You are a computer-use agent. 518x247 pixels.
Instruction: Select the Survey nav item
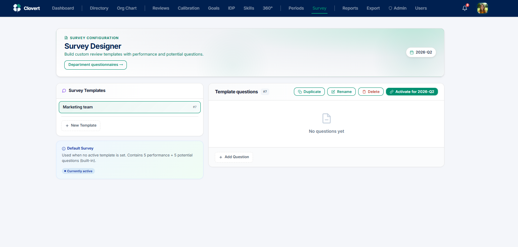click(319, 8)
